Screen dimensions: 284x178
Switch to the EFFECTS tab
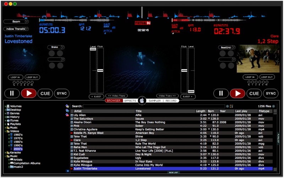coord(130,101)
